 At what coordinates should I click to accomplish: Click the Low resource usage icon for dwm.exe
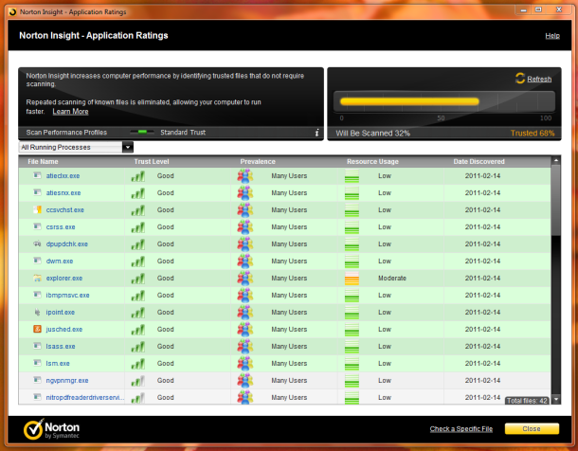coord(352,261)
